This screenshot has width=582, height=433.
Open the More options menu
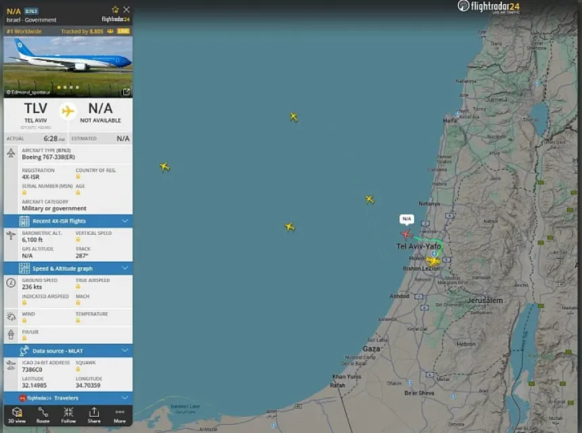coord(120,415)
